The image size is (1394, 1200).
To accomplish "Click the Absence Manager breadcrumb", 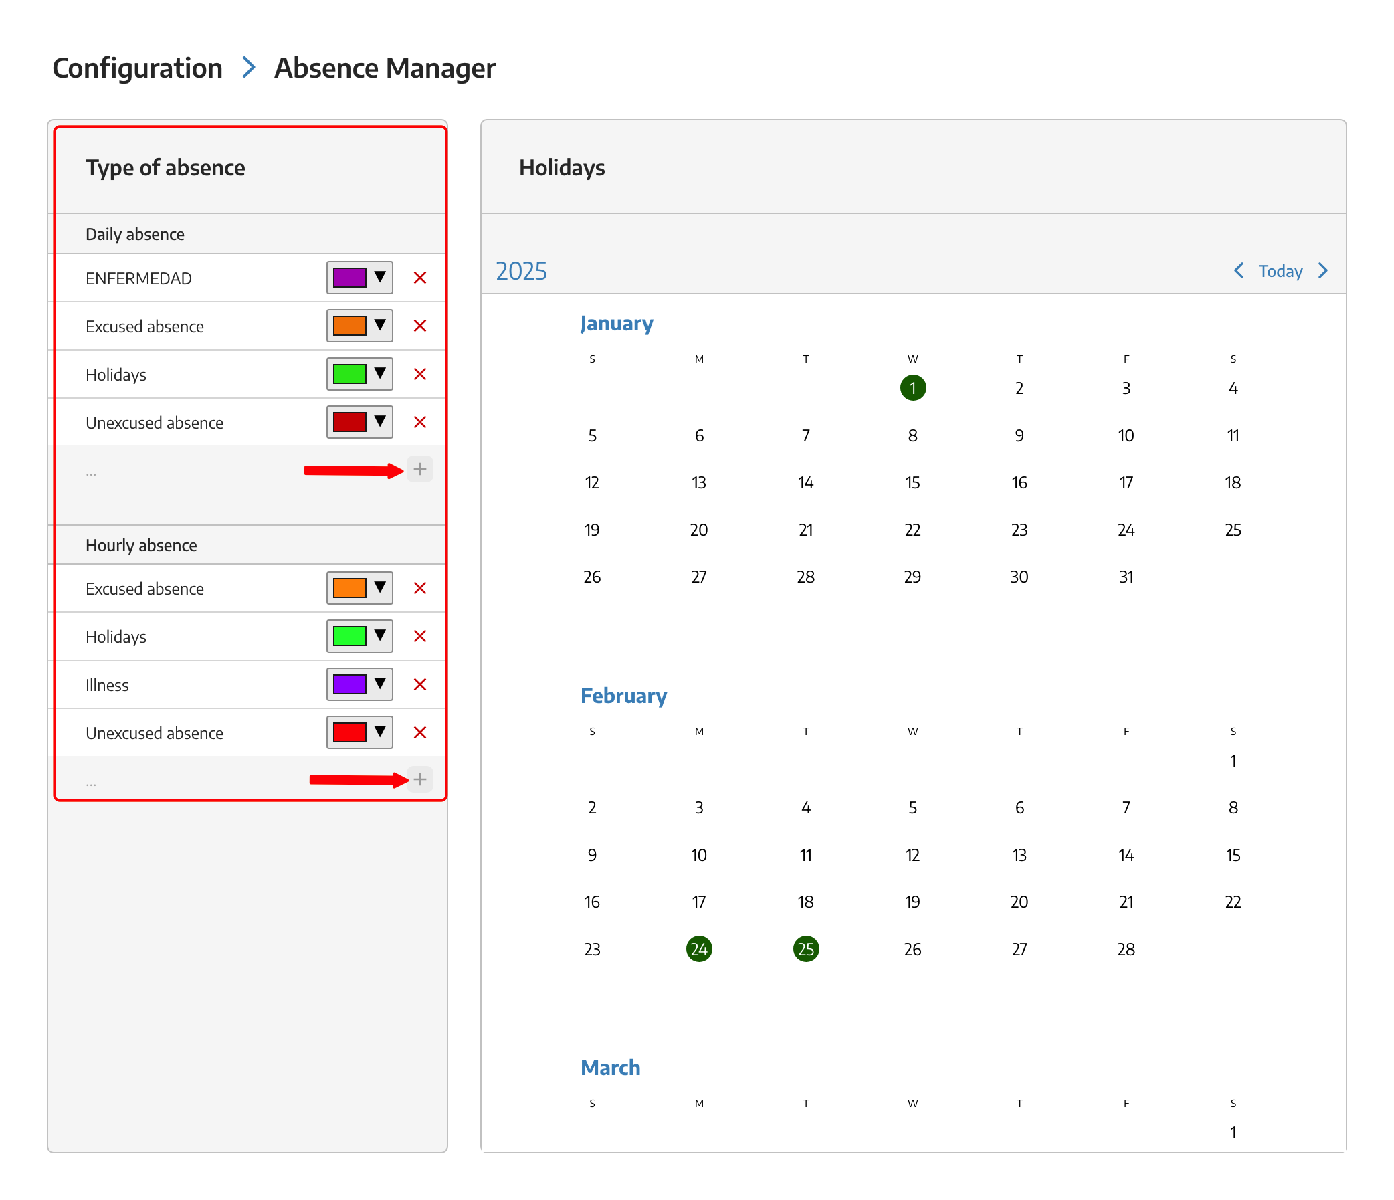I will pyautogui.click(x=385, y=68).
